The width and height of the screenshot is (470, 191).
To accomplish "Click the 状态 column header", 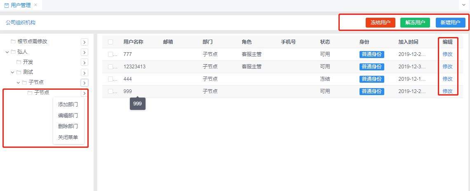I will pyautogui.click(x=325, y=42).
